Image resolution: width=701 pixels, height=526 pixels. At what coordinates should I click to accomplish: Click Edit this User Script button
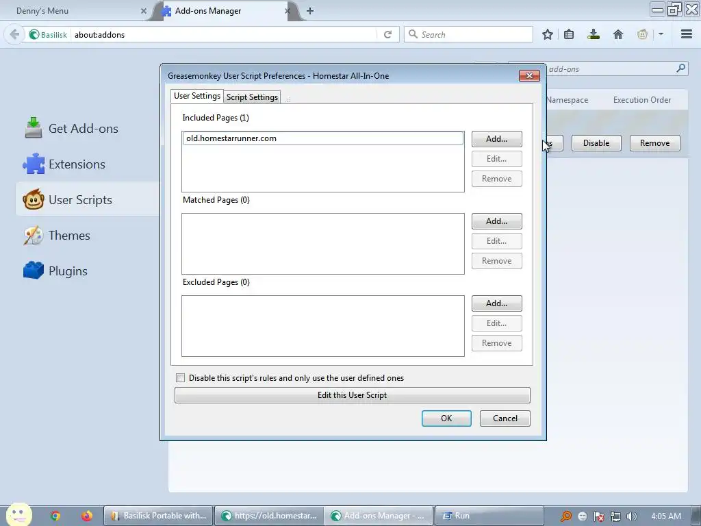click(353, 395)
